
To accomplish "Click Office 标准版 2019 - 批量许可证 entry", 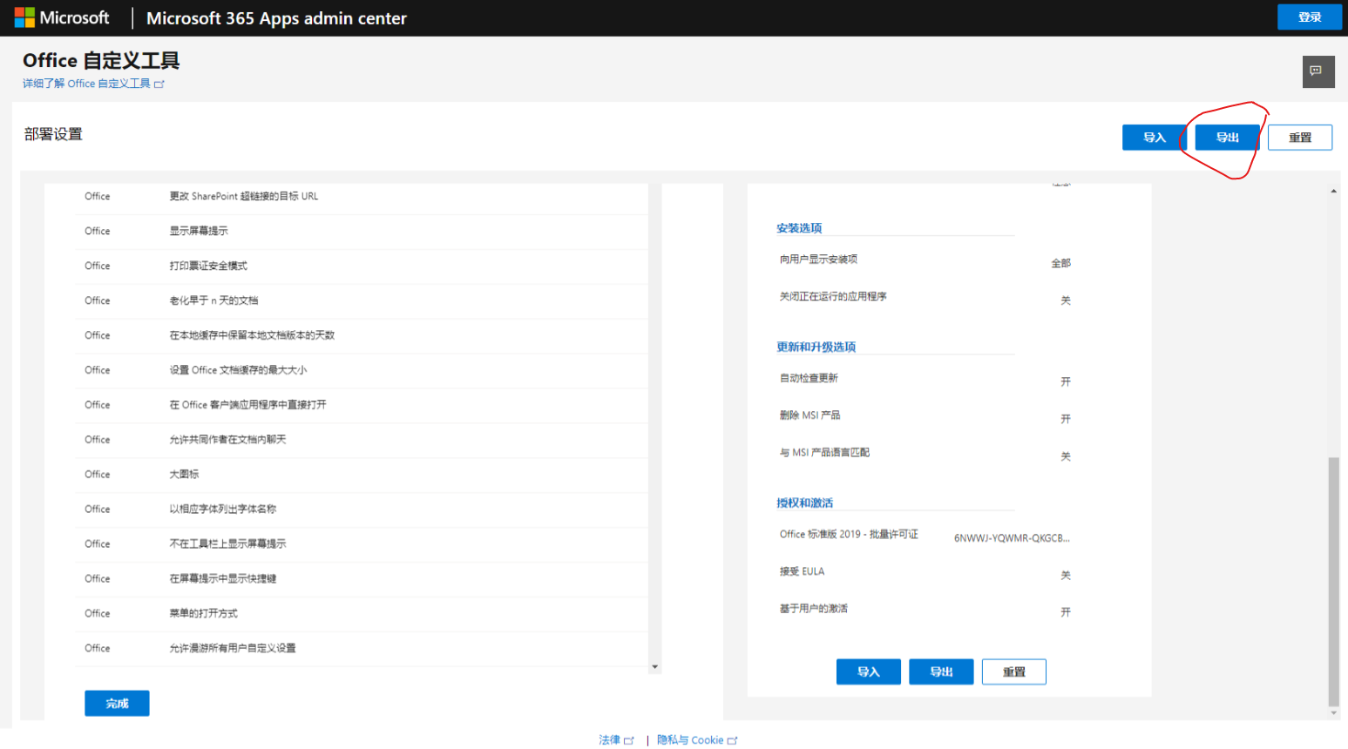I will click(849, 535).
